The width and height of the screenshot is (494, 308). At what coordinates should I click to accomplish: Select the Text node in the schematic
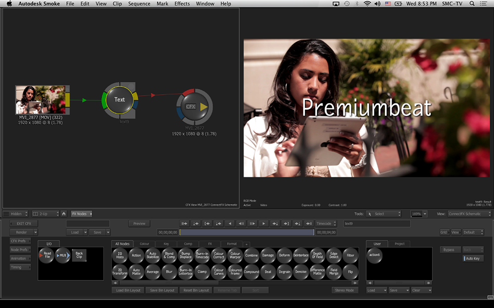point(120,99)
